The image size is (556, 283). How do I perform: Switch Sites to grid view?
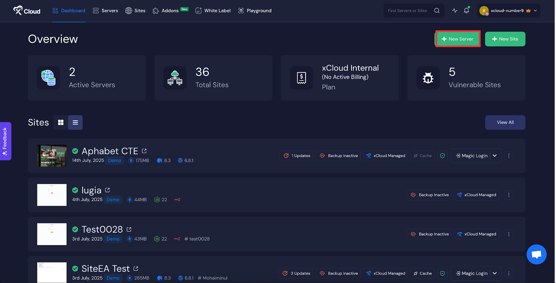pyautogui.click(x=61, y=122)
